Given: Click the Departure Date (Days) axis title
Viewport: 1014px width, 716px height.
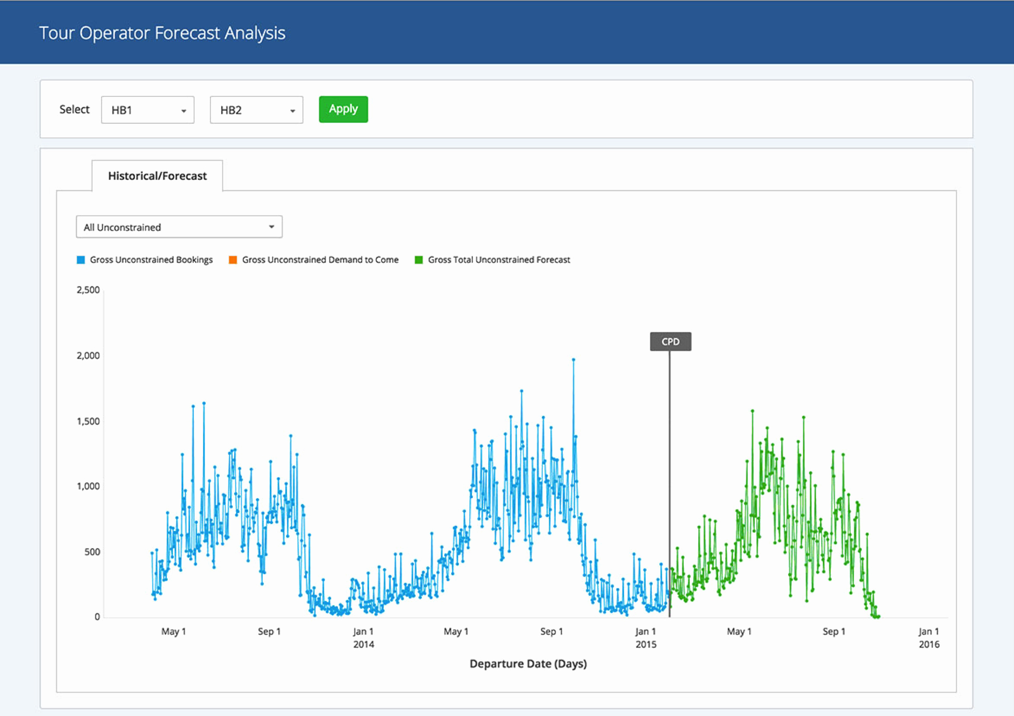Looking at the screenshot, I should point(528,663).
